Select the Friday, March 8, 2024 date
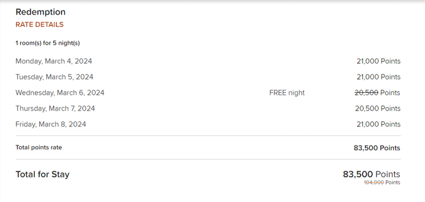The width and height of the screenshot is (425, 202). click(x=51, y=124)
